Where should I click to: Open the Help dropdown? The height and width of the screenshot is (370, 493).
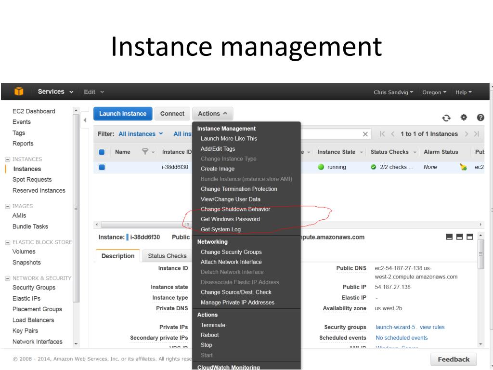(x=464, y=92)
